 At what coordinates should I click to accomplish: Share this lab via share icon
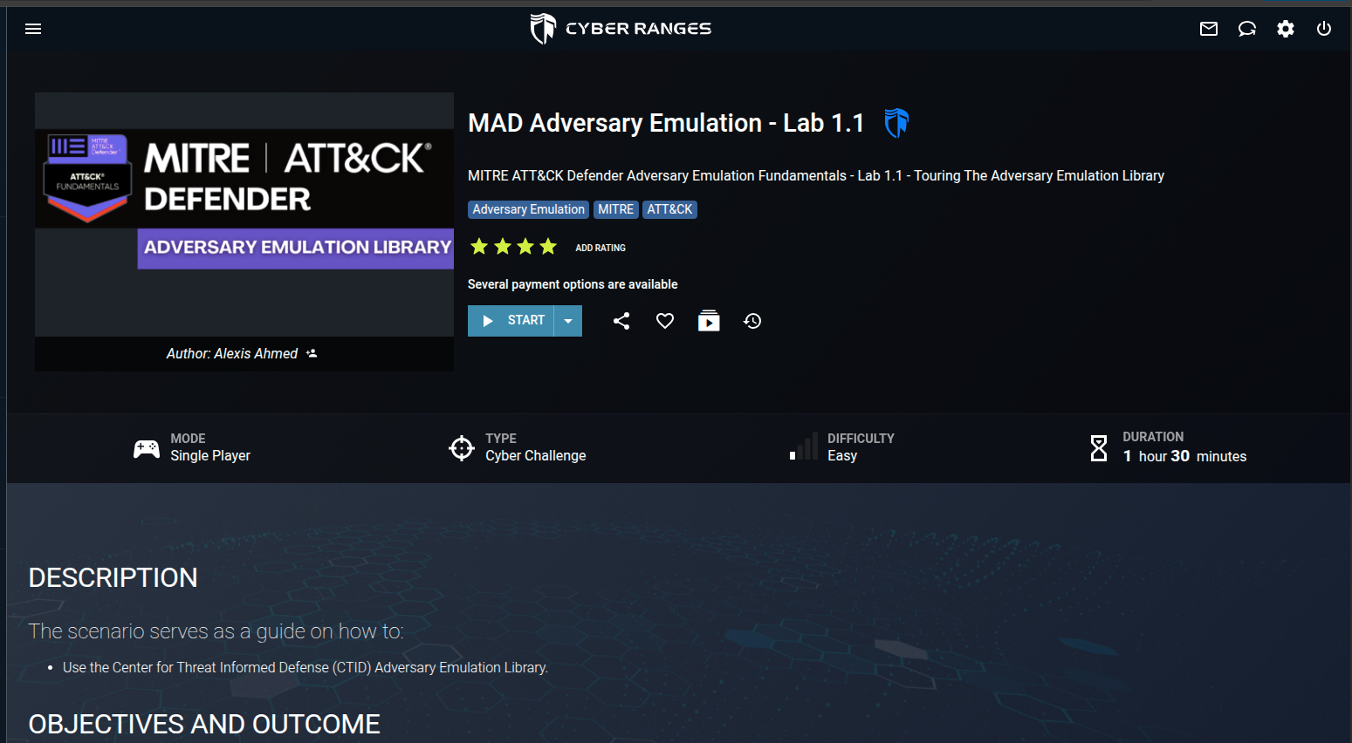[x=621, y=321]
